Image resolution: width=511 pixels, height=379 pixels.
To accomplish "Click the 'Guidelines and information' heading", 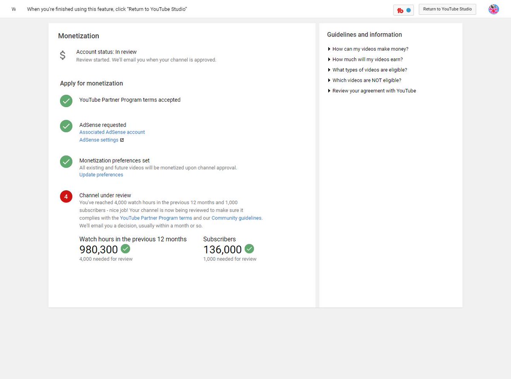I will pyautogui.click(x=365, y=34).
